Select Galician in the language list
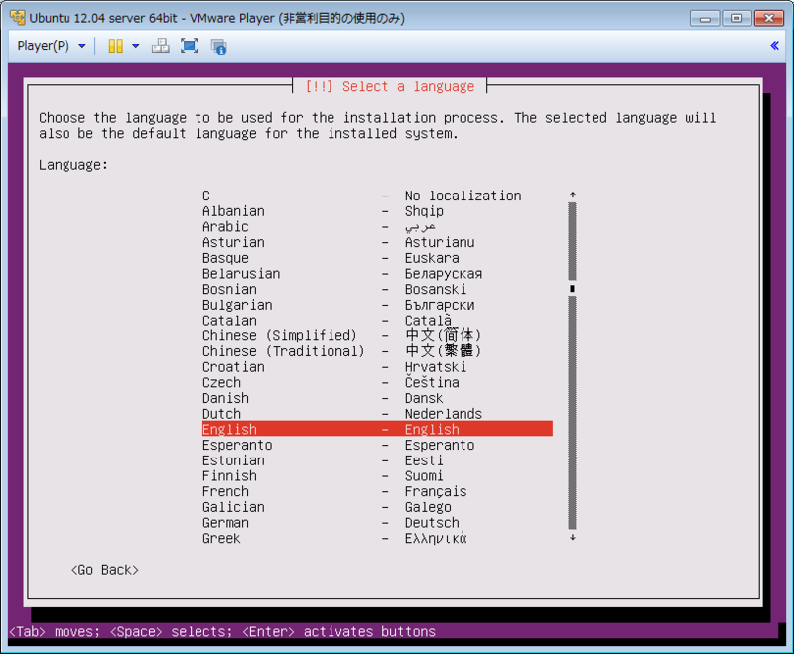This screenshot has width=794, height=654. (x=377, y=507)
